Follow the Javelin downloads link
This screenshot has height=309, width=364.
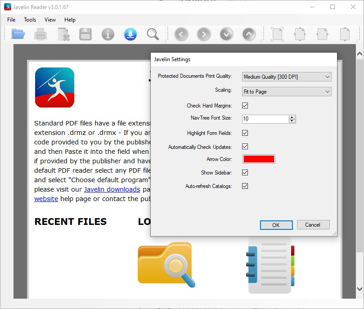(112, 189)
